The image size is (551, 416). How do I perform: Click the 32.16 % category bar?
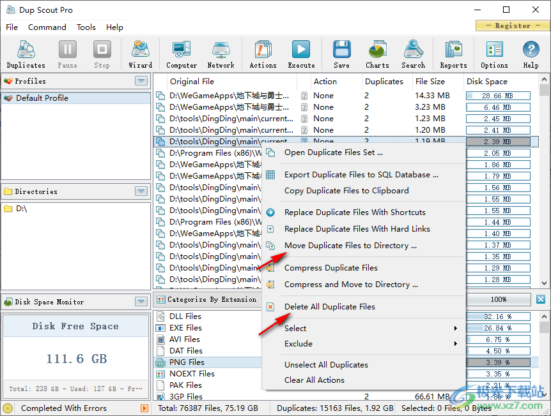[x=498, y=316]
